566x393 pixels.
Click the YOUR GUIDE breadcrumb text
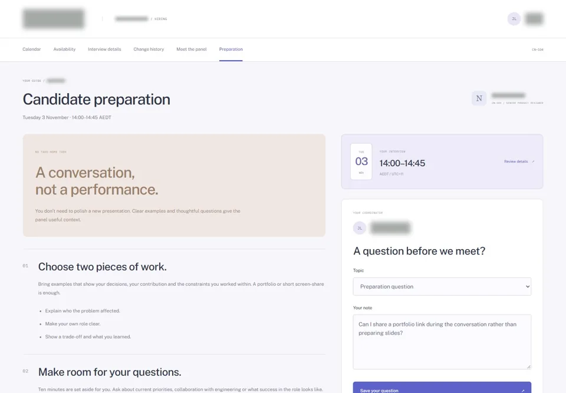[32, 81]
